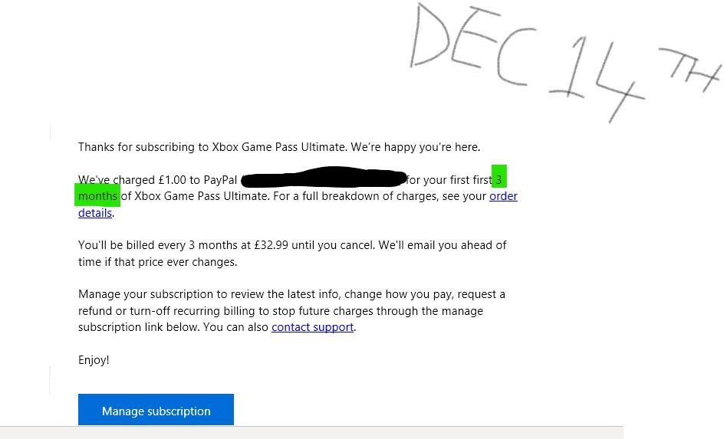724x439 pixels.
Task: Click the Manage subscription button
Action: click(156, 409)
